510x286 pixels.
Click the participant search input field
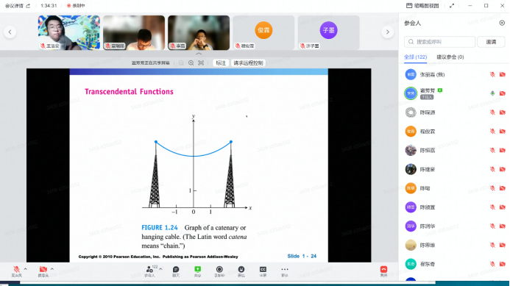[x=440, y=42]
